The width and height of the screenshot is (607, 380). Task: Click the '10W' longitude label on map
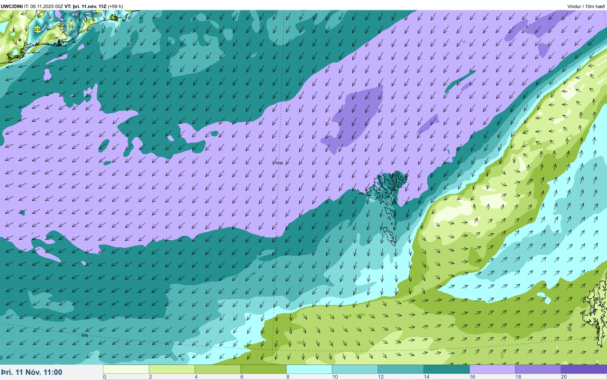coord(279,163)
